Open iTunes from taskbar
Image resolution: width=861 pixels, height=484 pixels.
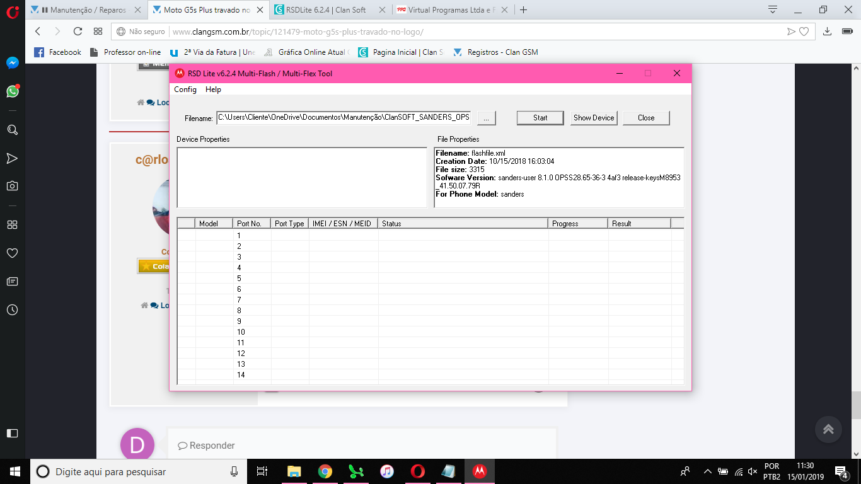pos(387,471)
